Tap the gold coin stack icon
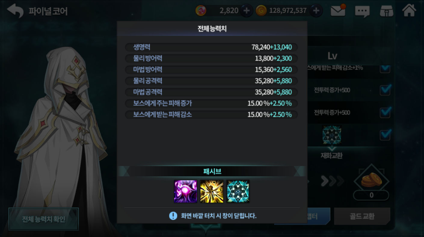424x237 pixels. (371, 180)
